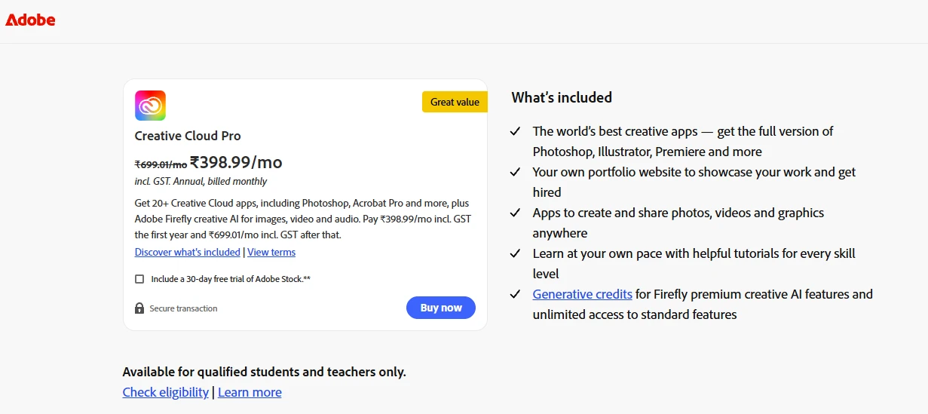Click the struck-through ₹699.01/mo price
Viewport: 928px width, 414px height.
[x=161, y=164]
